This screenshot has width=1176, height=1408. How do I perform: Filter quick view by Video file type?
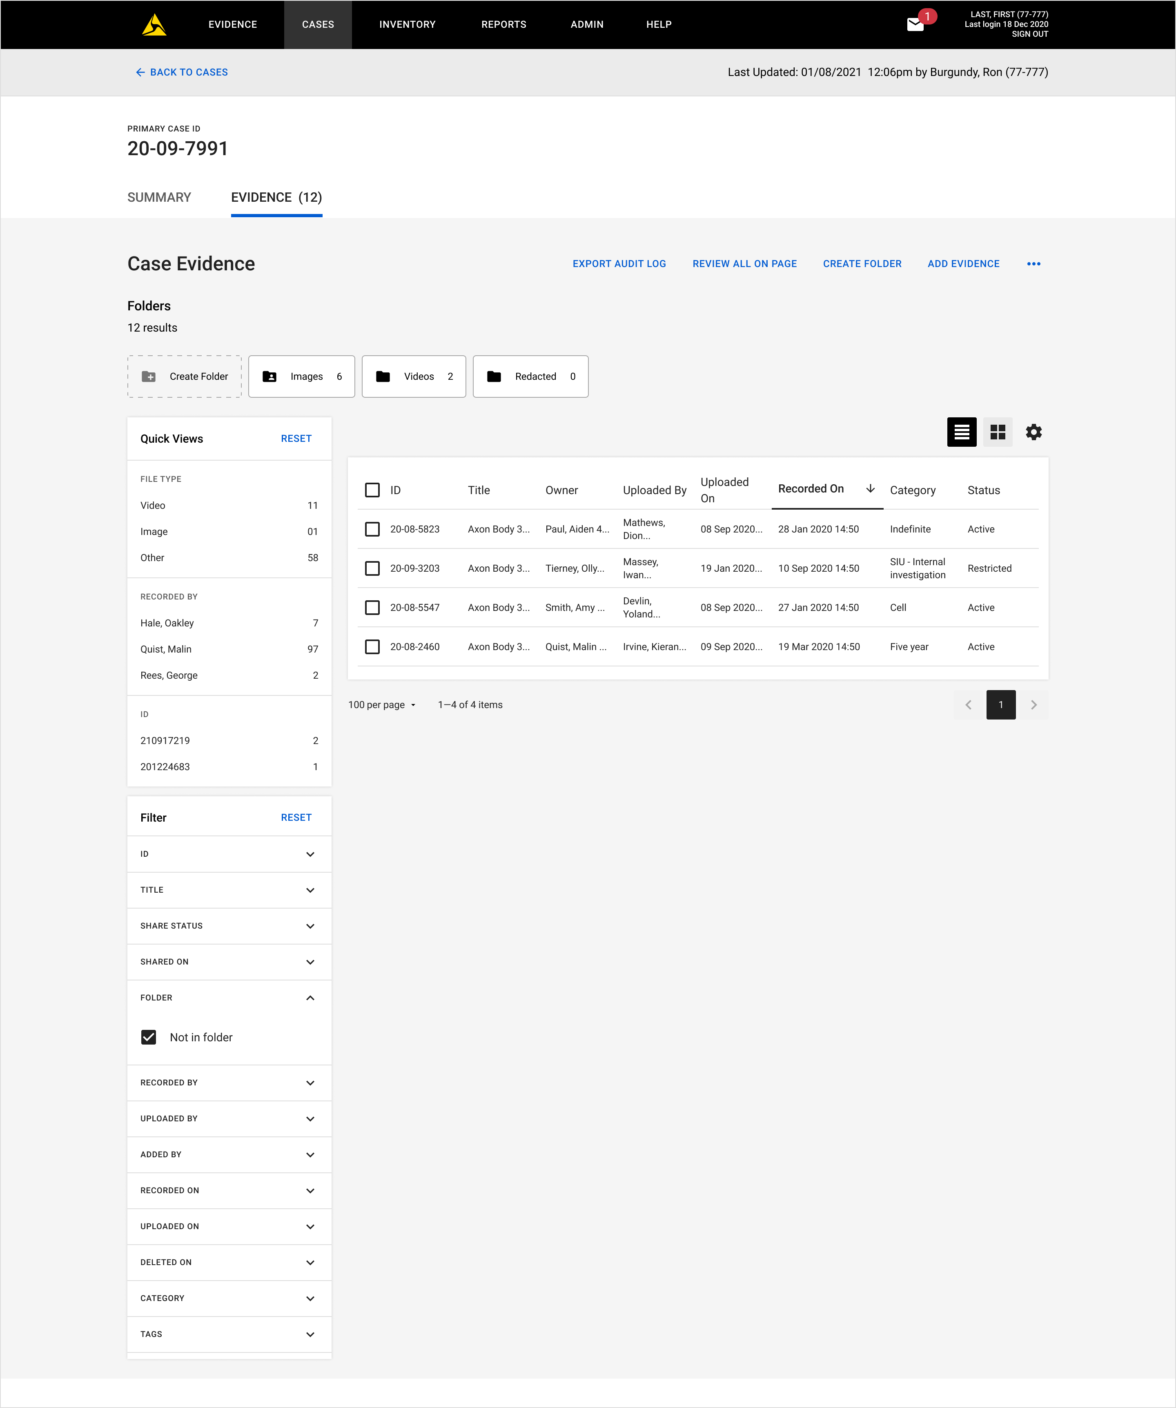tap(229, 506)
